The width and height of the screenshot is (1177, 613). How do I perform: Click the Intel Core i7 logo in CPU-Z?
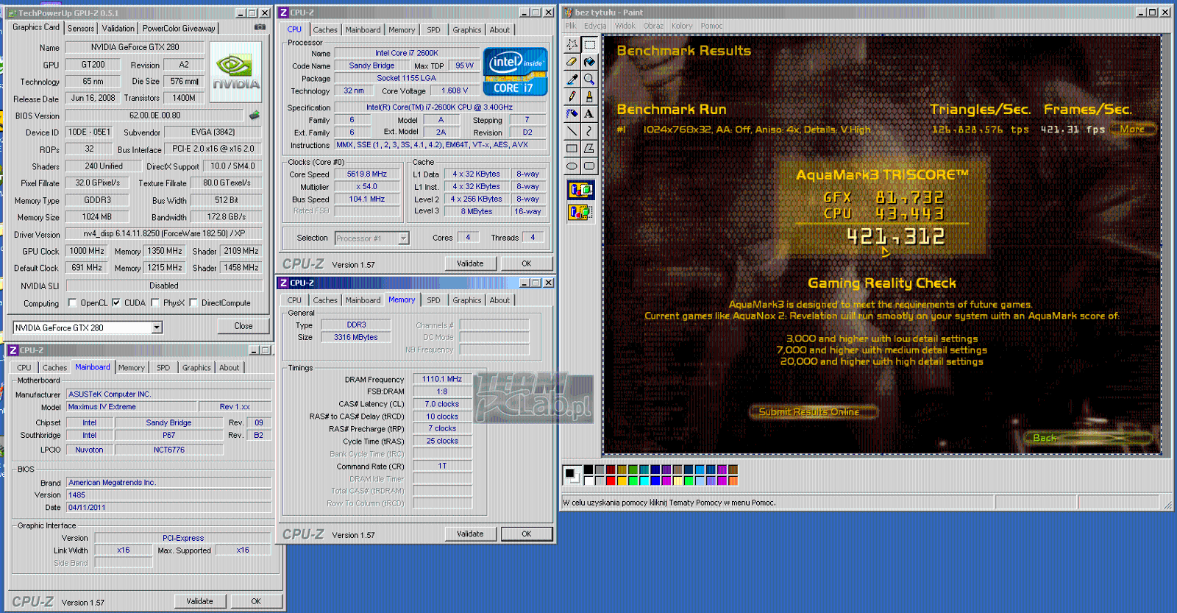click(515, 71)
